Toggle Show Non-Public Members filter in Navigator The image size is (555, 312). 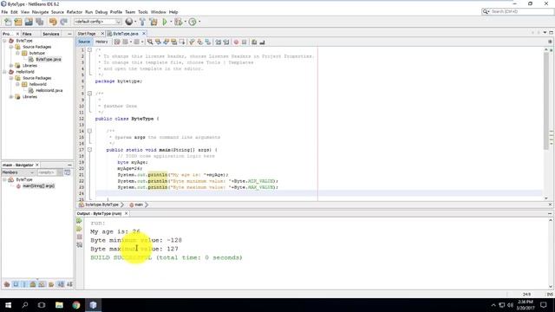pyautogui.click(x=33, y=284)
